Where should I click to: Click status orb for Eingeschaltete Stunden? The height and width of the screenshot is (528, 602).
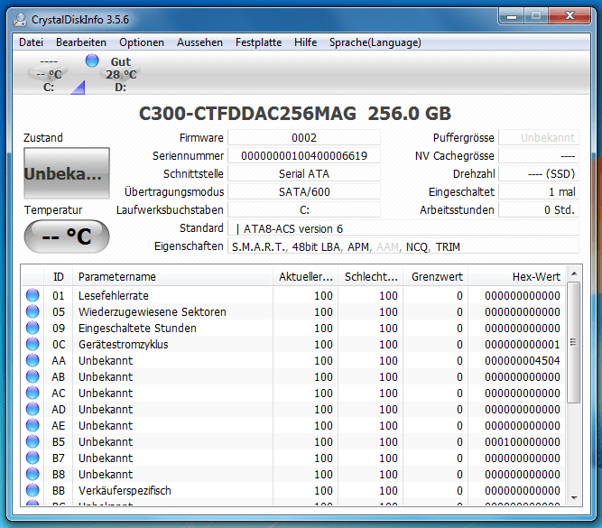tap(32, 328)
